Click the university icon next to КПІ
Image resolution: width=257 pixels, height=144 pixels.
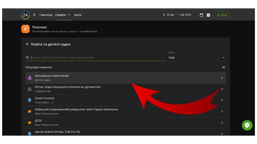click(x=30, y=89)
